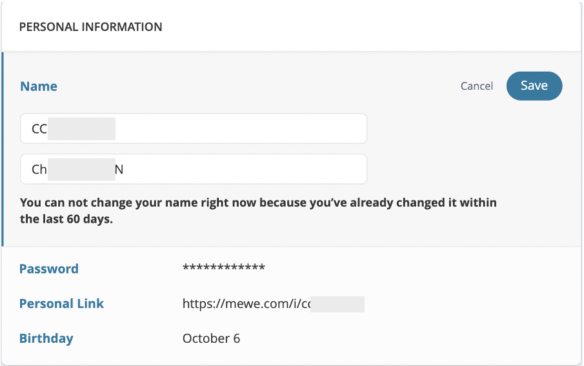Viewport: 584px width, 366px height.
Task: Open the Password setting
Action: pyautogui.click(x=49, y=269)
